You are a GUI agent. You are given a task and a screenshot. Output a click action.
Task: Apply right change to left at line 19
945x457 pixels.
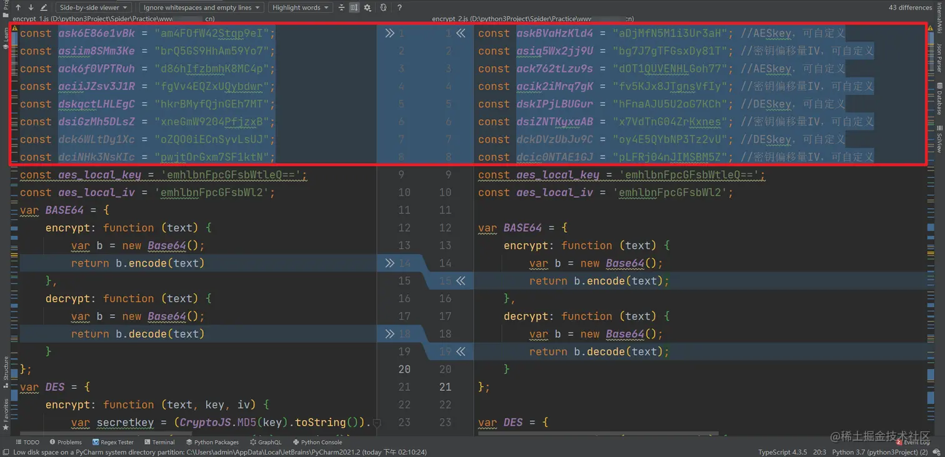click(461, 351)
